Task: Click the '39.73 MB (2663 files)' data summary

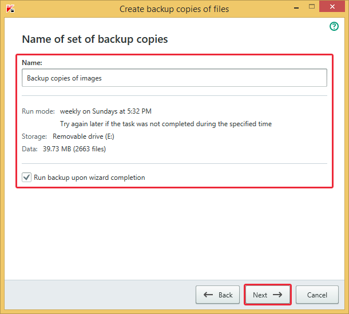Action: 74,149
